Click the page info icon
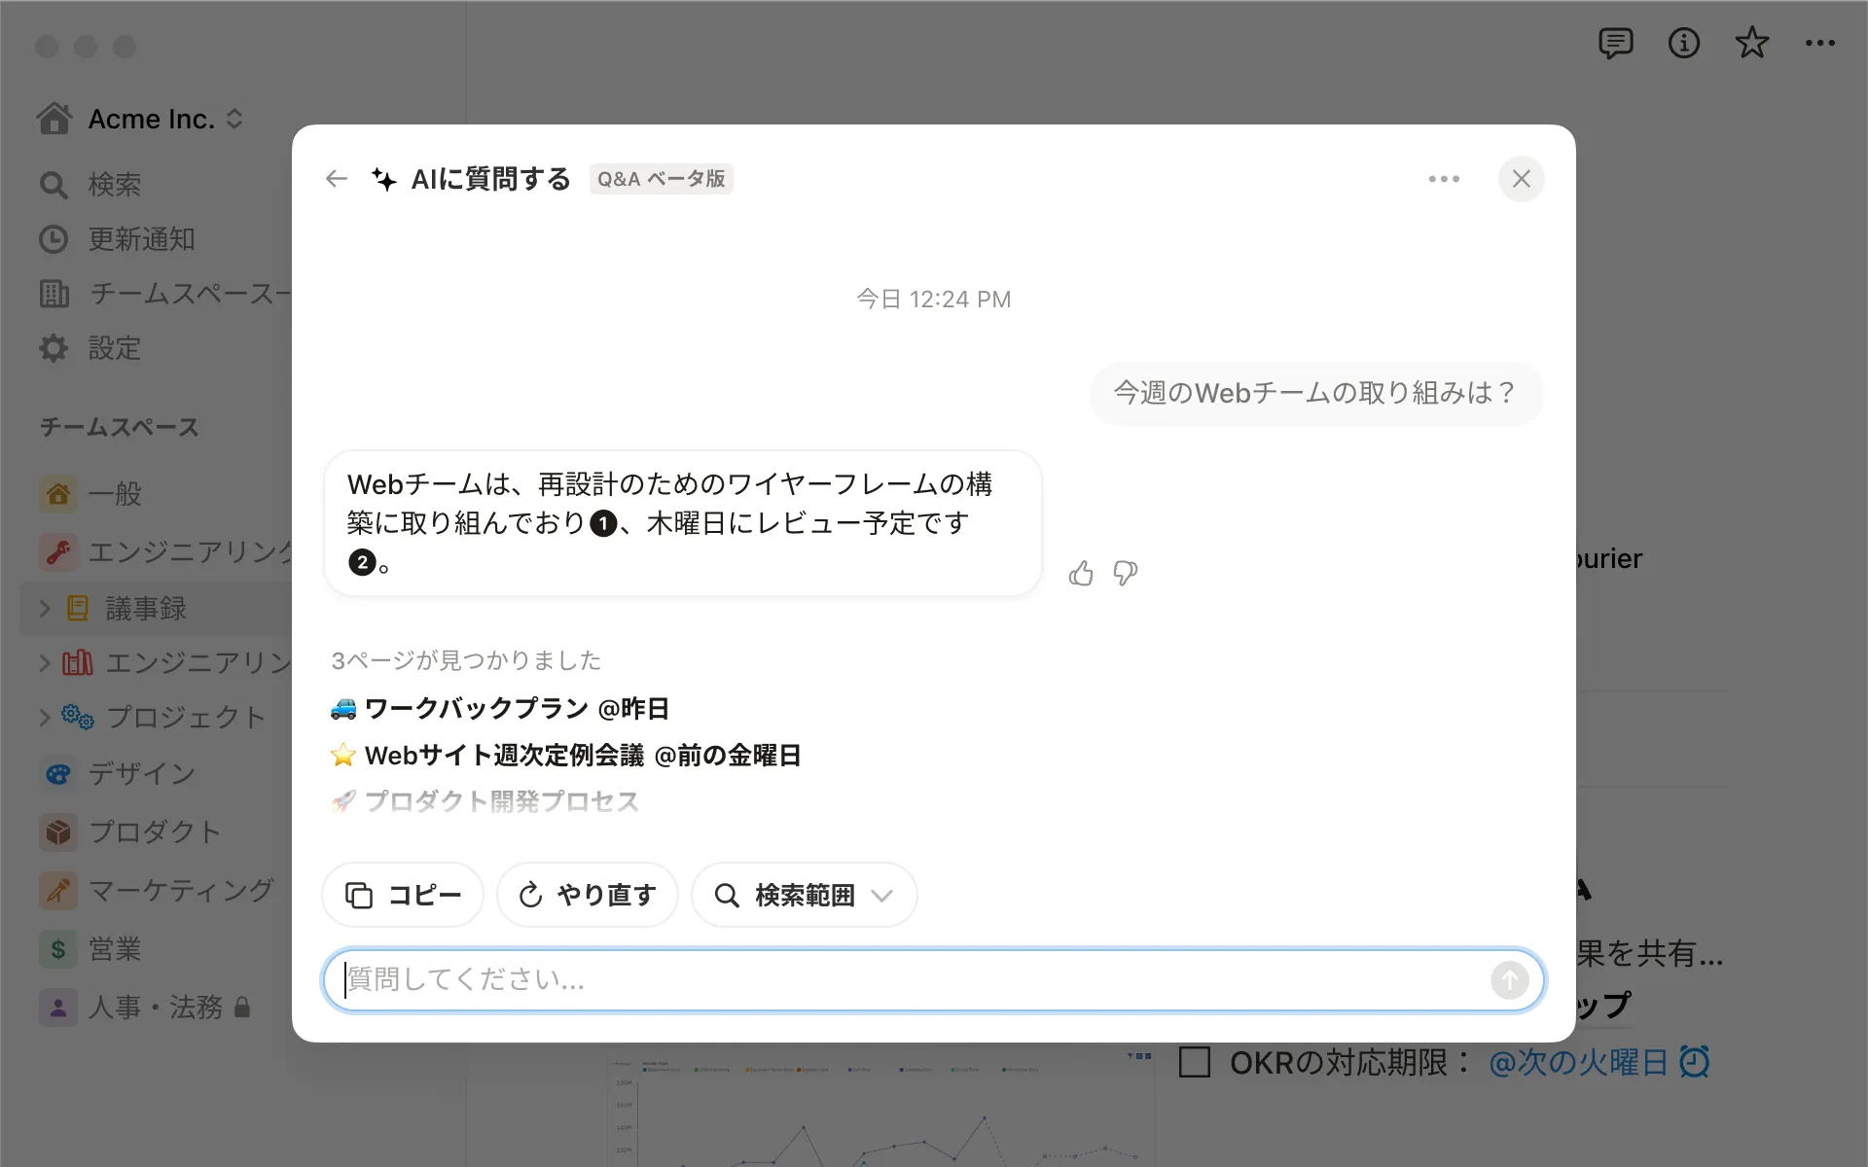The width and height of the screenshot is (1868, 1167). [1683, 44]
